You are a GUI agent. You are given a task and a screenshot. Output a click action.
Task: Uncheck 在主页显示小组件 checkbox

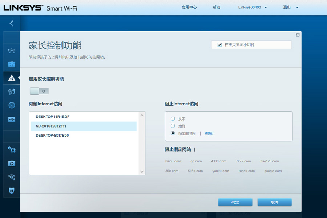point(219,45)
